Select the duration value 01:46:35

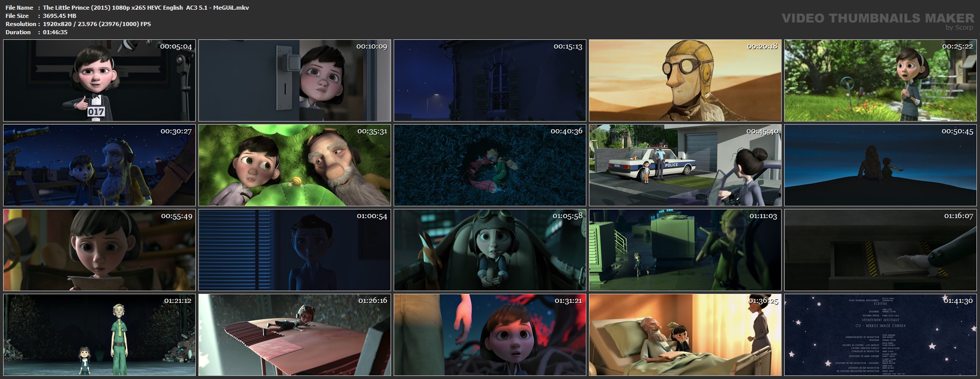(55, 32)
